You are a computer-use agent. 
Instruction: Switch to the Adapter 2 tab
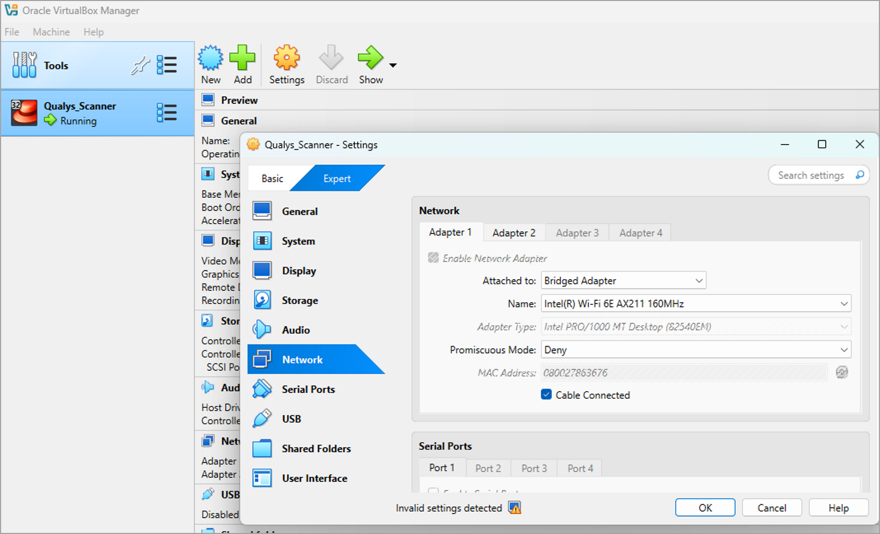514,232
